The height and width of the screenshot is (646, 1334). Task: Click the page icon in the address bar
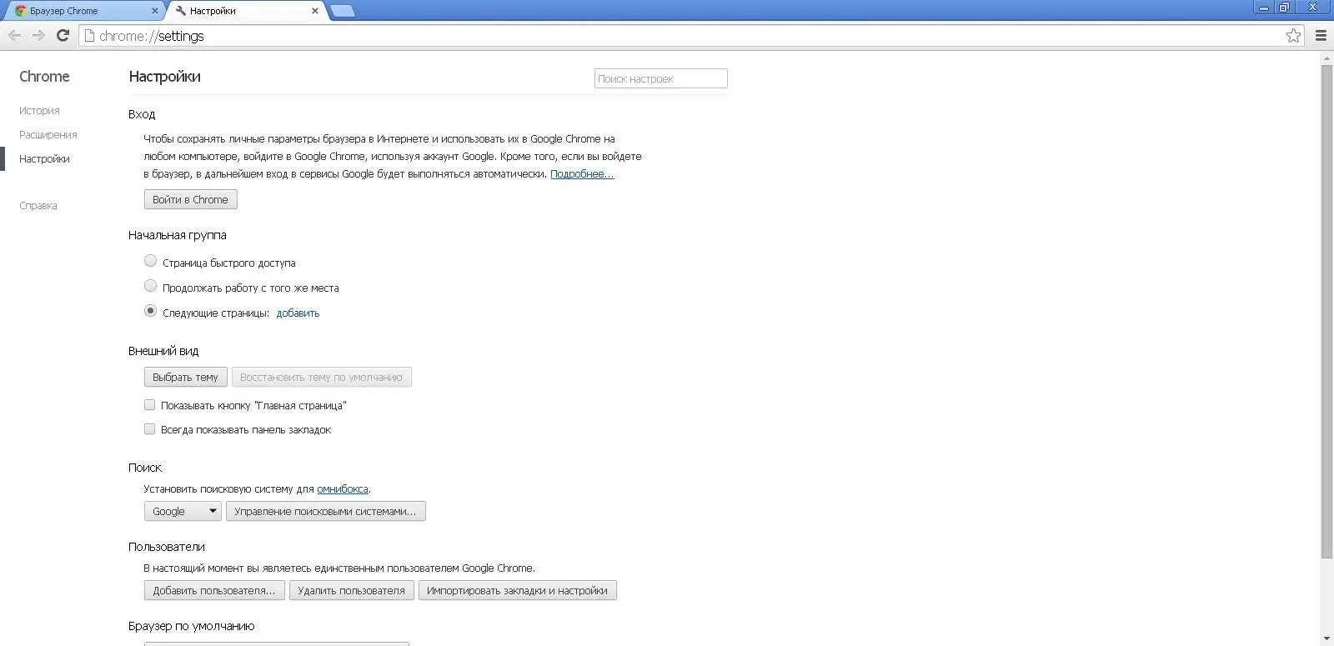click(x=89, y=36)
